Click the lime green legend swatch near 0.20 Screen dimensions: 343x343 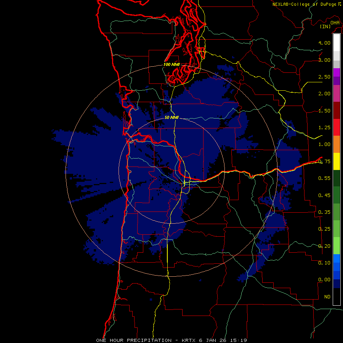click(337, 246)
